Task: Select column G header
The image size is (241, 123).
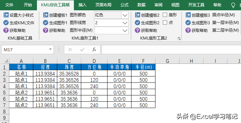Action: coord(167,61)
